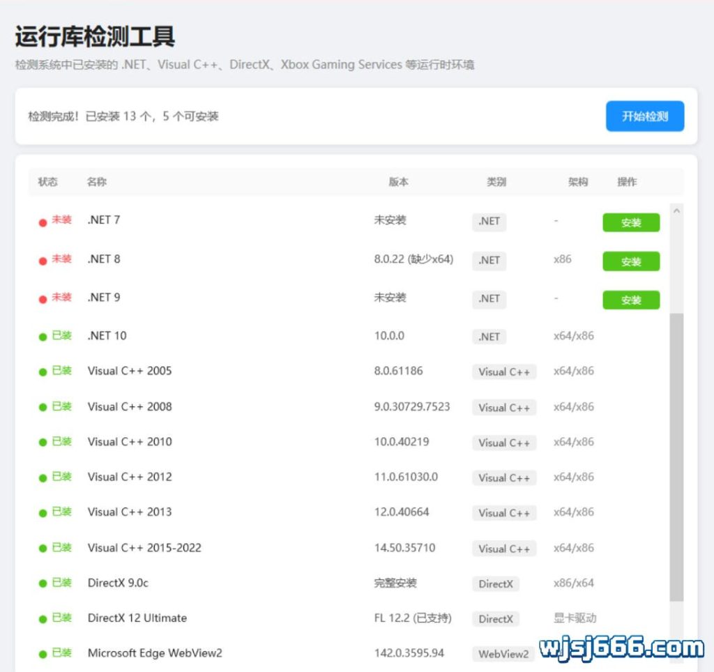Screen dimensions: 714x672
Task: Select the DirectX 9.0c name
Action: pos(118,583)
